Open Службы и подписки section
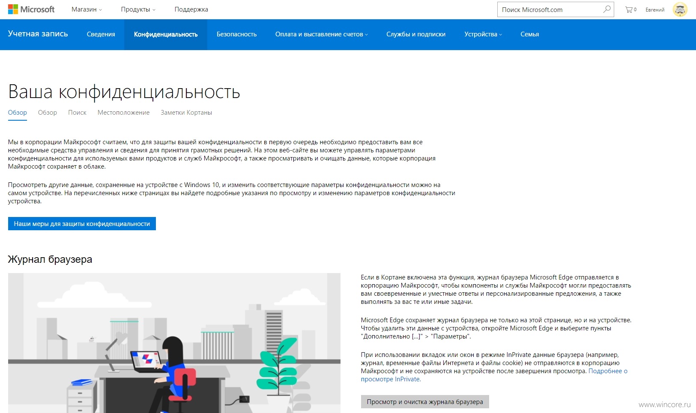 (x=415, y=34)
